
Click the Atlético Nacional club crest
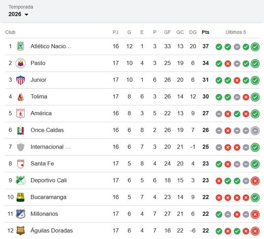21,46
